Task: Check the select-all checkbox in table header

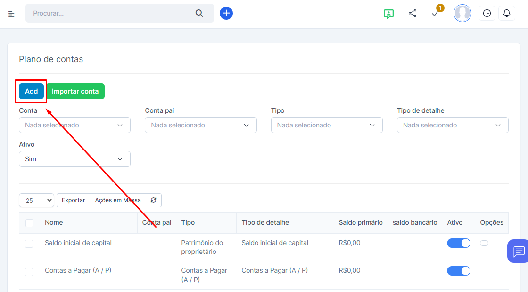Action: tap(29, 223)
